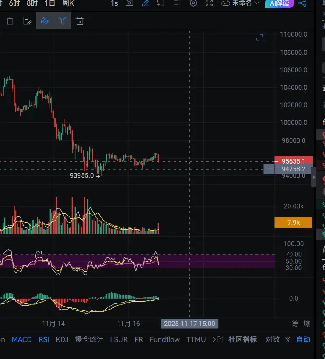This screenshot has height=359, width=325.
Task: Enable the Fundflow indicator
Action: pyautogui.click(x=164, y=339)
